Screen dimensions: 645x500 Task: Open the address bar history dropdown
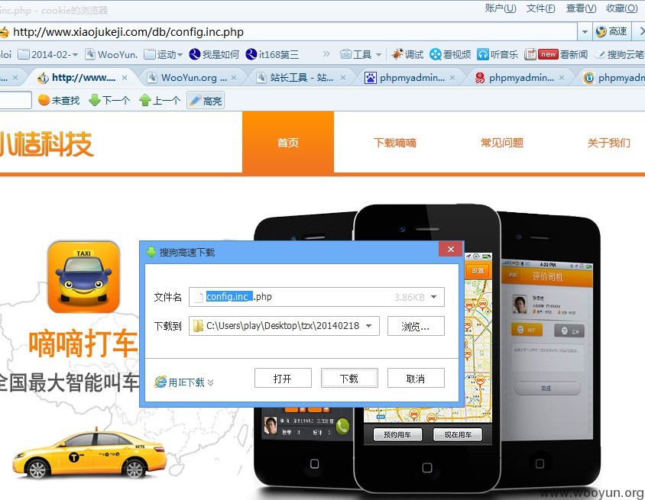[x=585, y=31]
